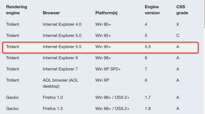Sort table by the Browser column header
205x114 pixels.
pyautogui.click(x=67, y=10)
